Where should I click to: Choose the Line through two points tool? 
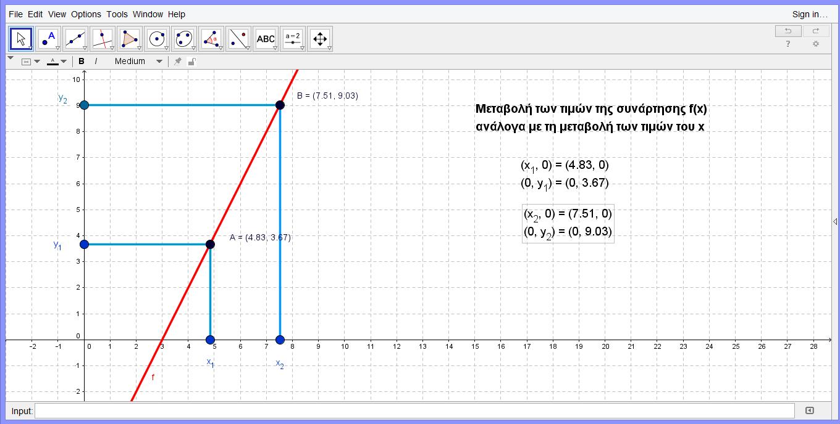[x=75, y=39]
